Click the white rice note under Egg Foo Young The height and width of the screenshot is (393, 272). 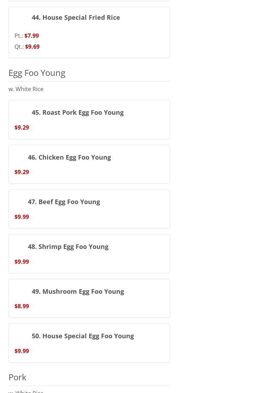click(x=26, y=89)
